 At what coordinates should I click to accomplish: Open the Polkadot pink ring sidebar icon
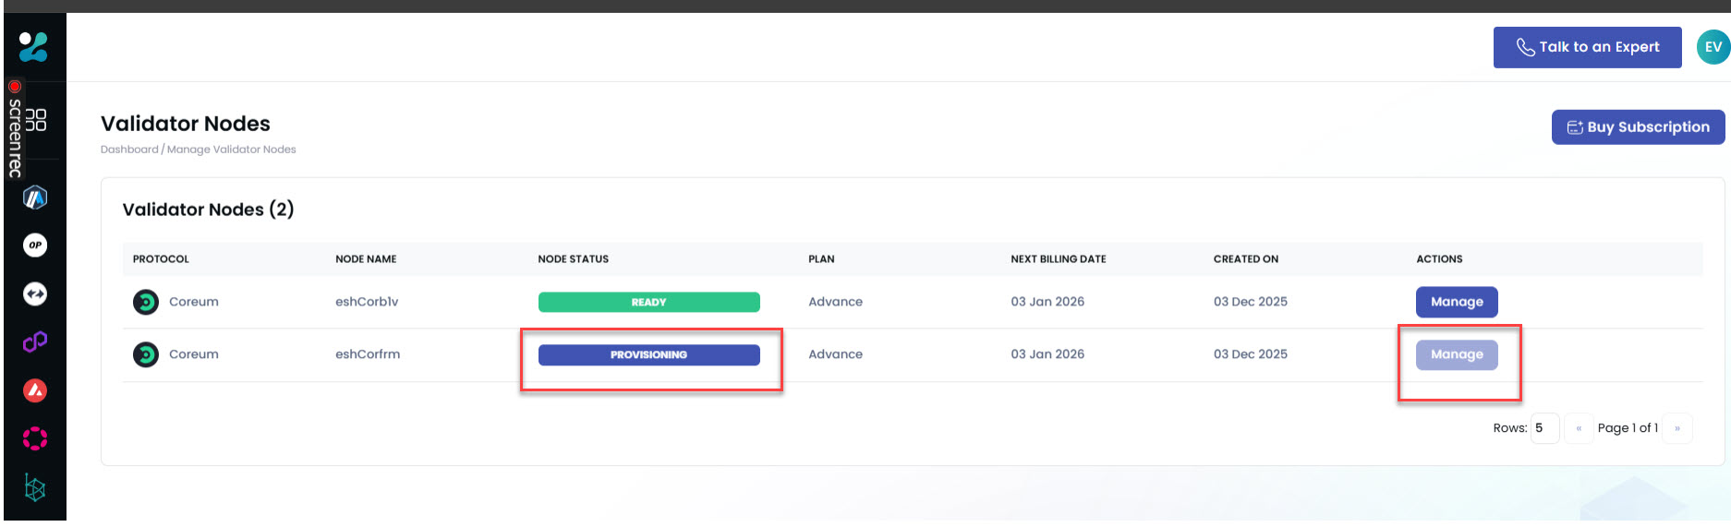[35, 438]
